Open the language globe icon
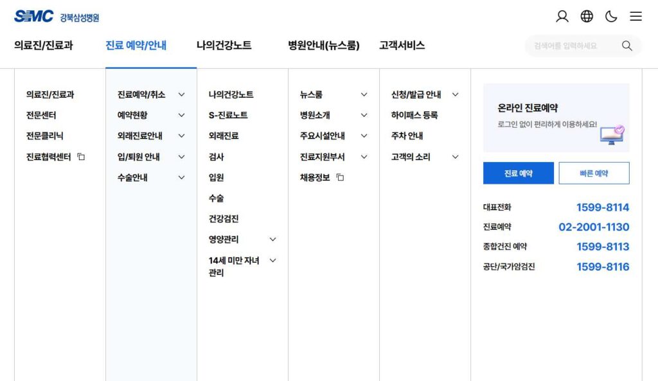 tap(587, 16)
